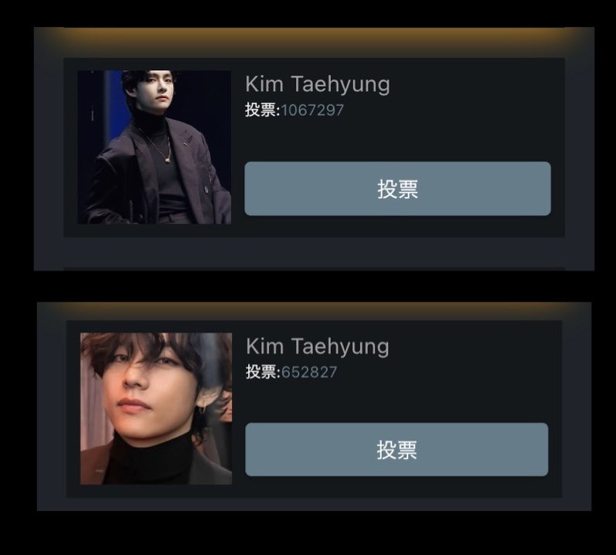616x555 pixels.
Task: Click the golden header strip of top card
Action: (314, 41)
